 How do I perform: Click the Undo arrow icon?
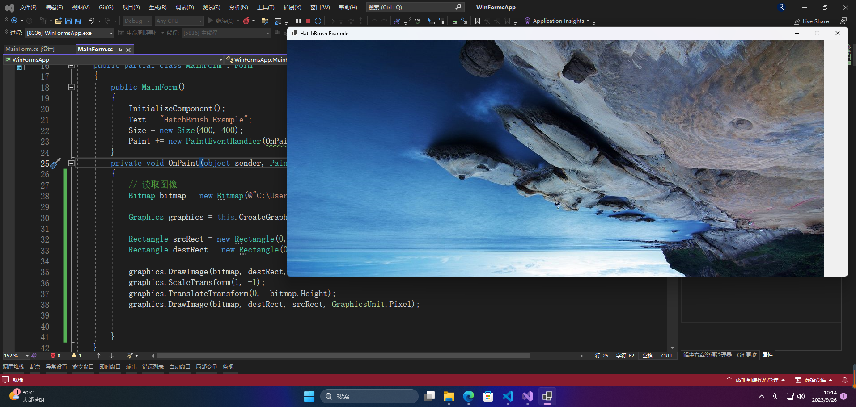tap(92, 21)
